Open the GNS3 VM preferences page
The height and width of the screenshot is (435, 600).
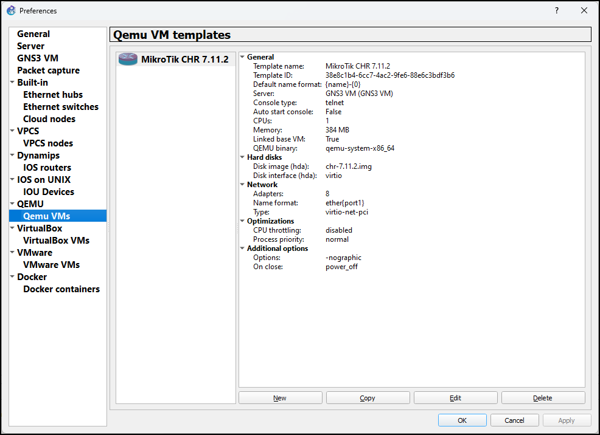tap(38, 58)
